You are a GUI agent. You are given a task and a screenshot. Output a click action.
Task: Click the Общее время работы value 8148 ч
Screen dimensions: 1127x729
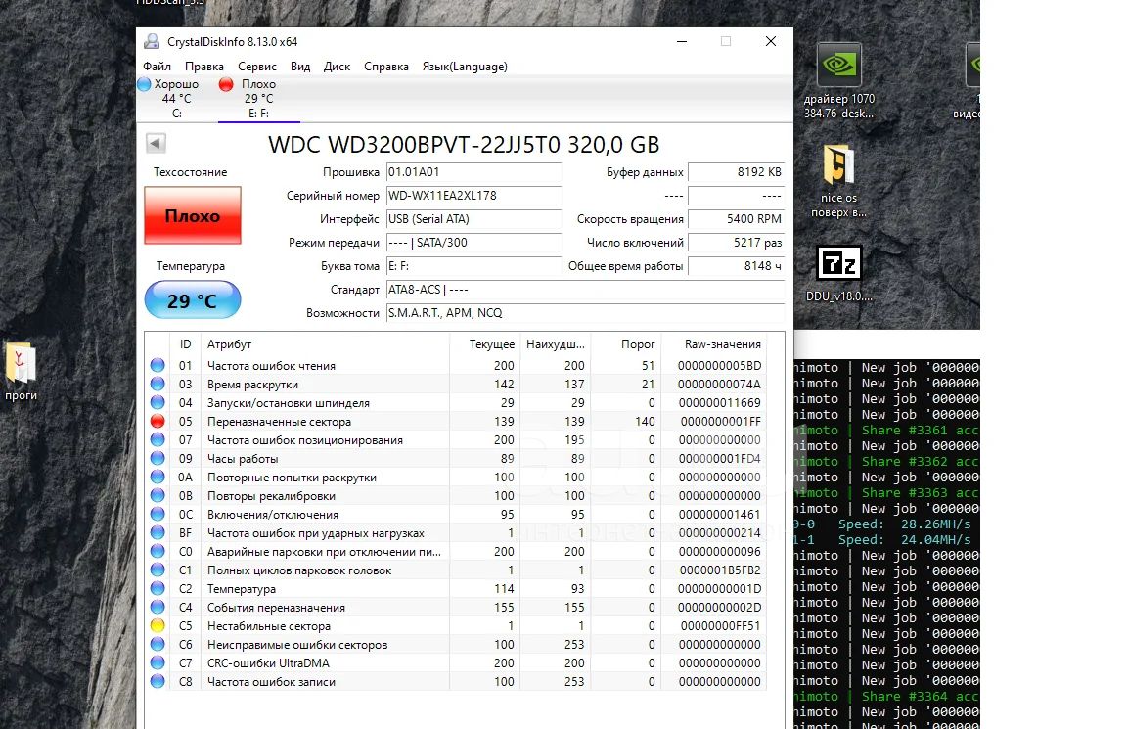pos(736,266)
